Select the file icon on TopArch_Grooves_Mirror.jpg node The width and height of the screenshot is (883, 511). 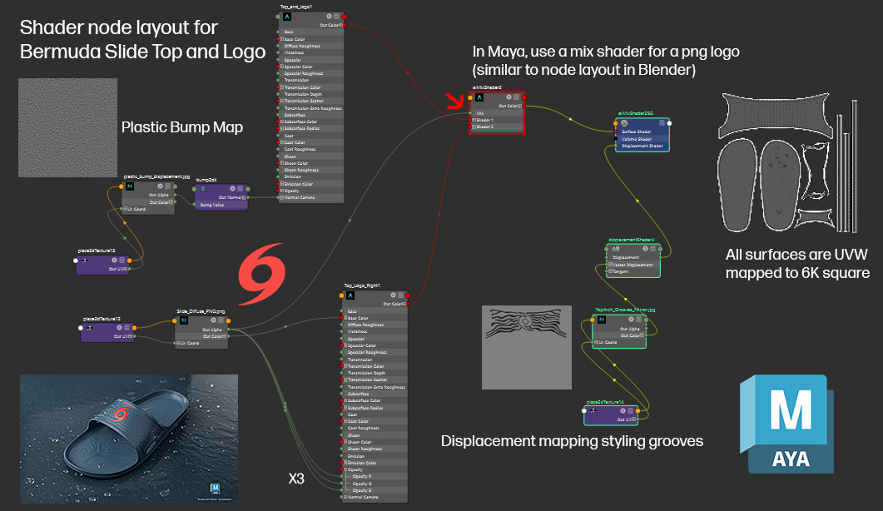(601, 320)
